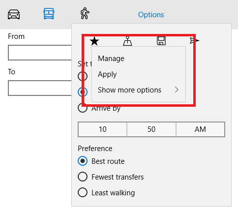Click the send arrow icon

pos(194,40)
